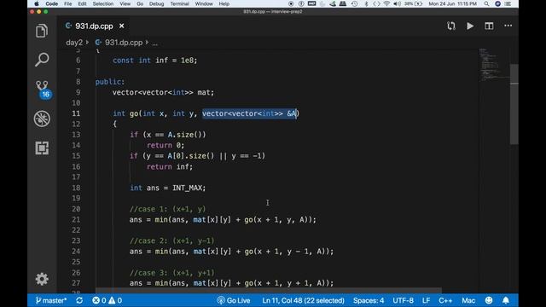Open the File menu

[68, 3]
